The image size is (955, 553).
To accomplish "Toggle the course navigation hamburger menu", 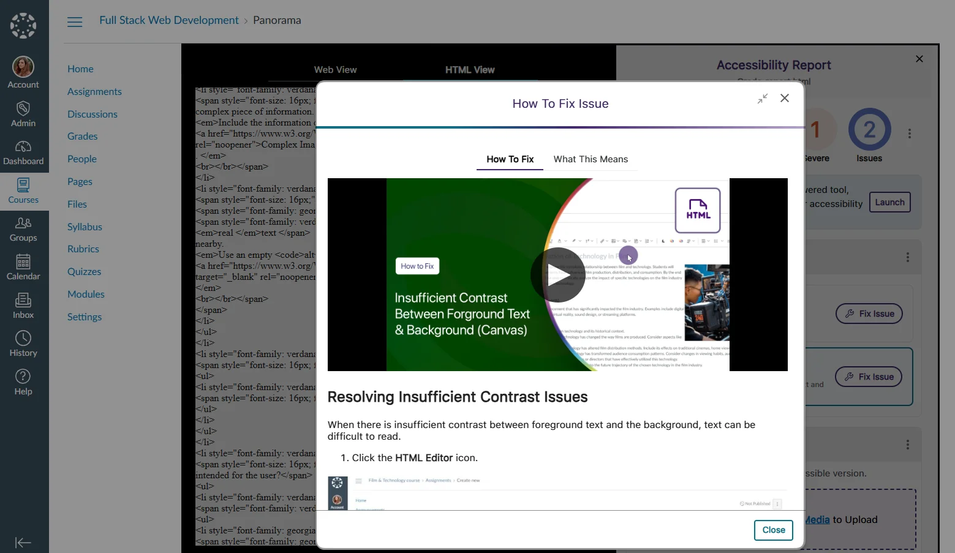I will pos(75,22).
